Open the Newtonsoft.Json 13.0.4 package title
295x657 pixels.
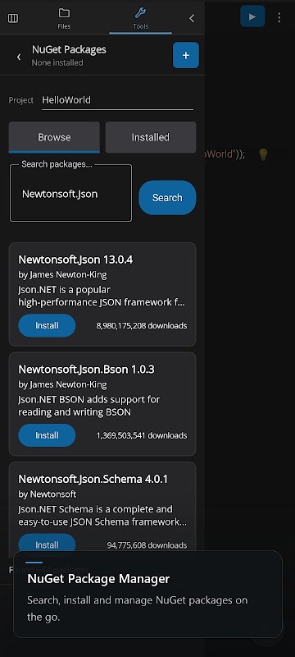pyautogui.click(x=75, y=260)
